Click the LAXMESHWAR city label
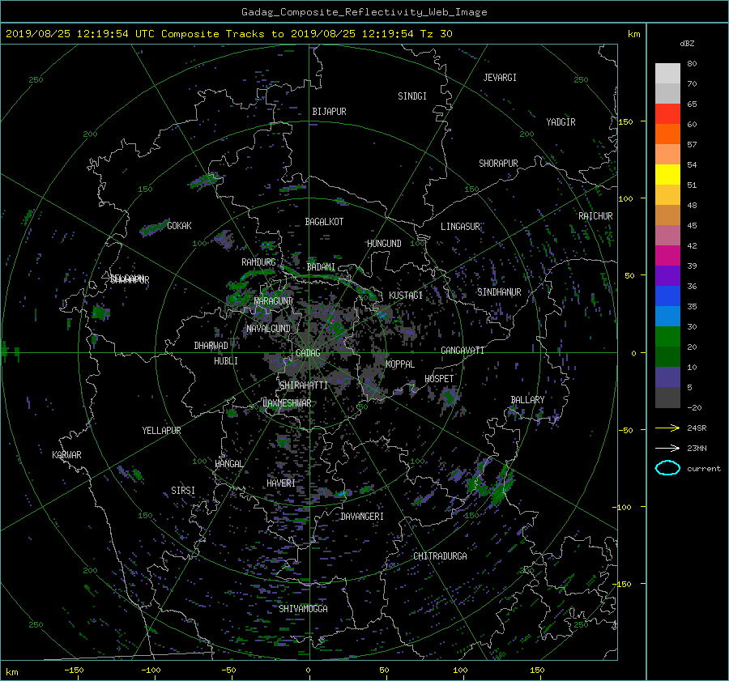Image resolution: width=729 pixels, height=681 pixels. 287,403
